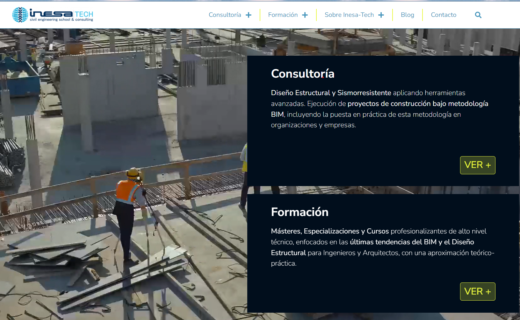The width and height of the screenshot is (520, 320).
Task: Open the Consultoría navigation menu
Action: tap(225, 15)
